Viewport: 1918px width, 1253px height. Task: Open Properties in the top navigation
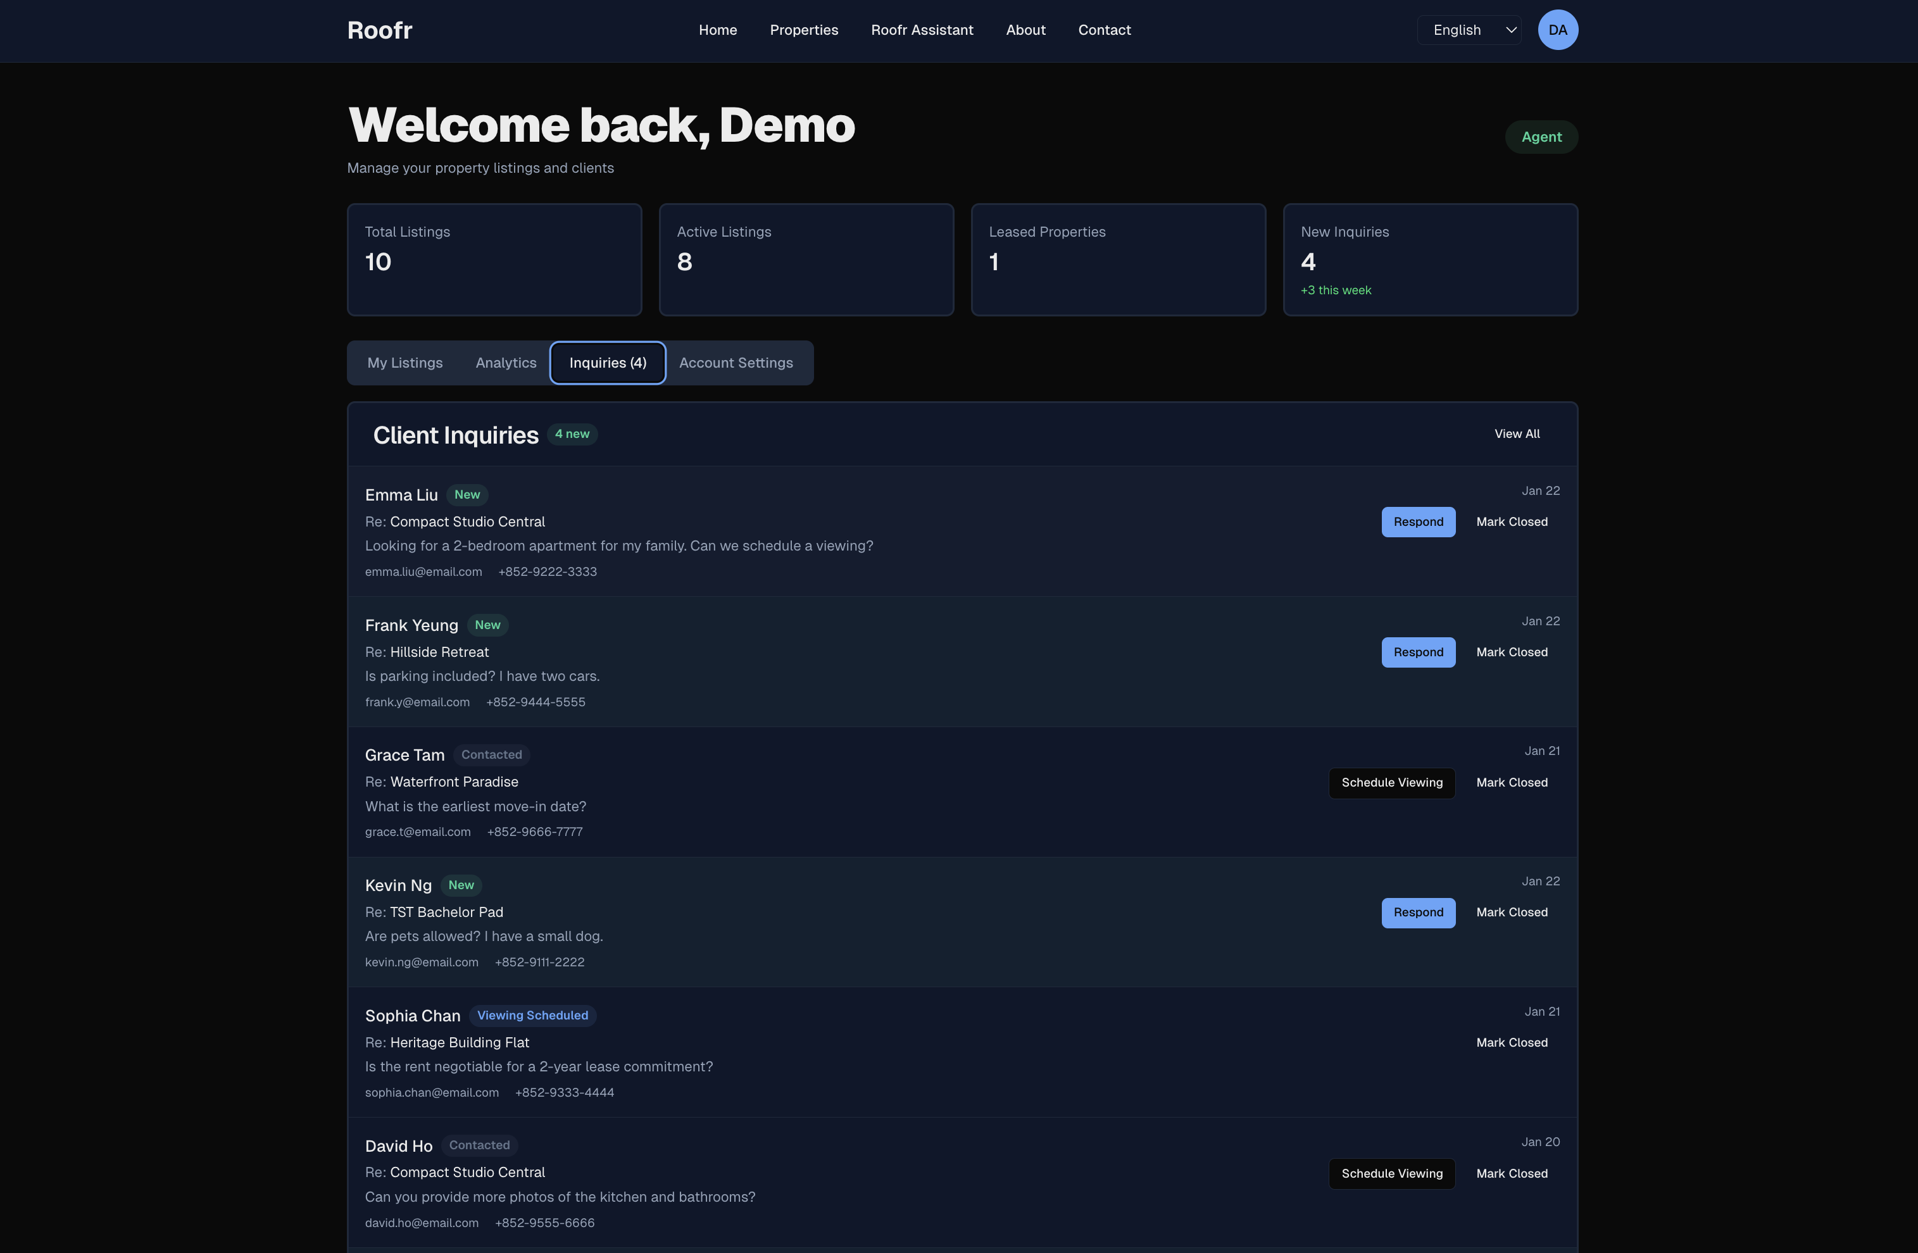pos(803,30)
